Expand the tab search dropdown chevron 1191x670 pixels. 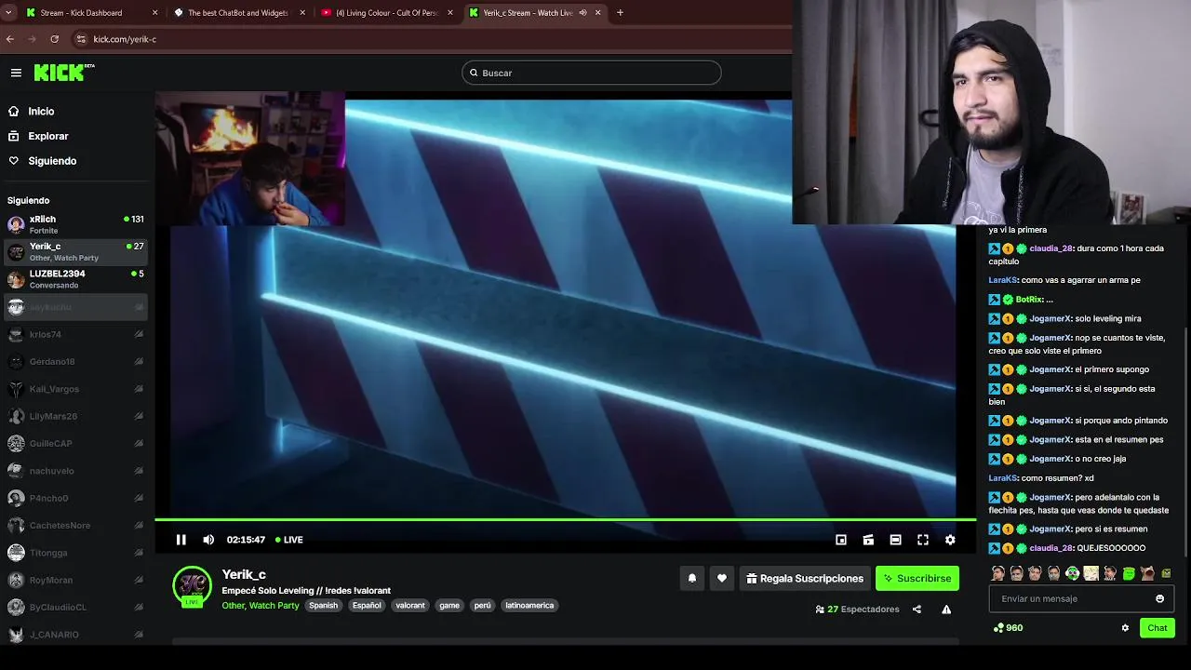click(8, 13)
